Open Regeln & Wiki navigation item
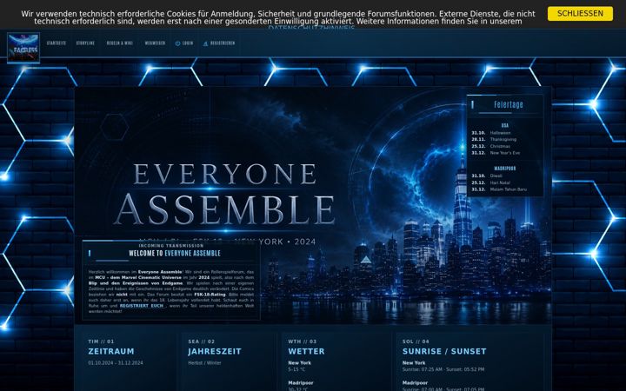626x391 pixels. click(120, 43)
